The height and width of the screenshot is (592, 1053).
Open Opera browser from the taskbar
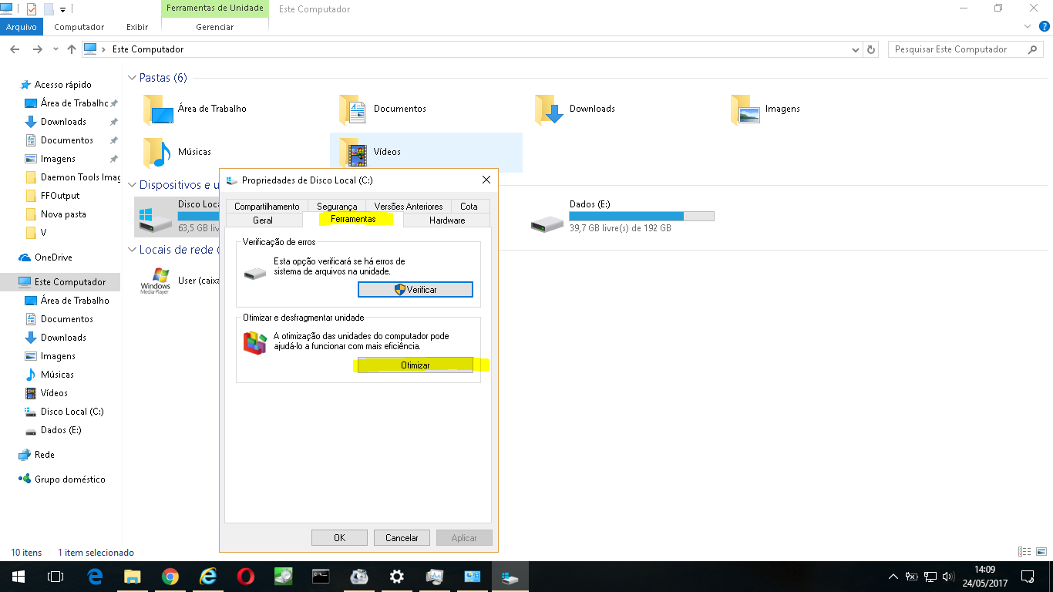tap(246, 577)
